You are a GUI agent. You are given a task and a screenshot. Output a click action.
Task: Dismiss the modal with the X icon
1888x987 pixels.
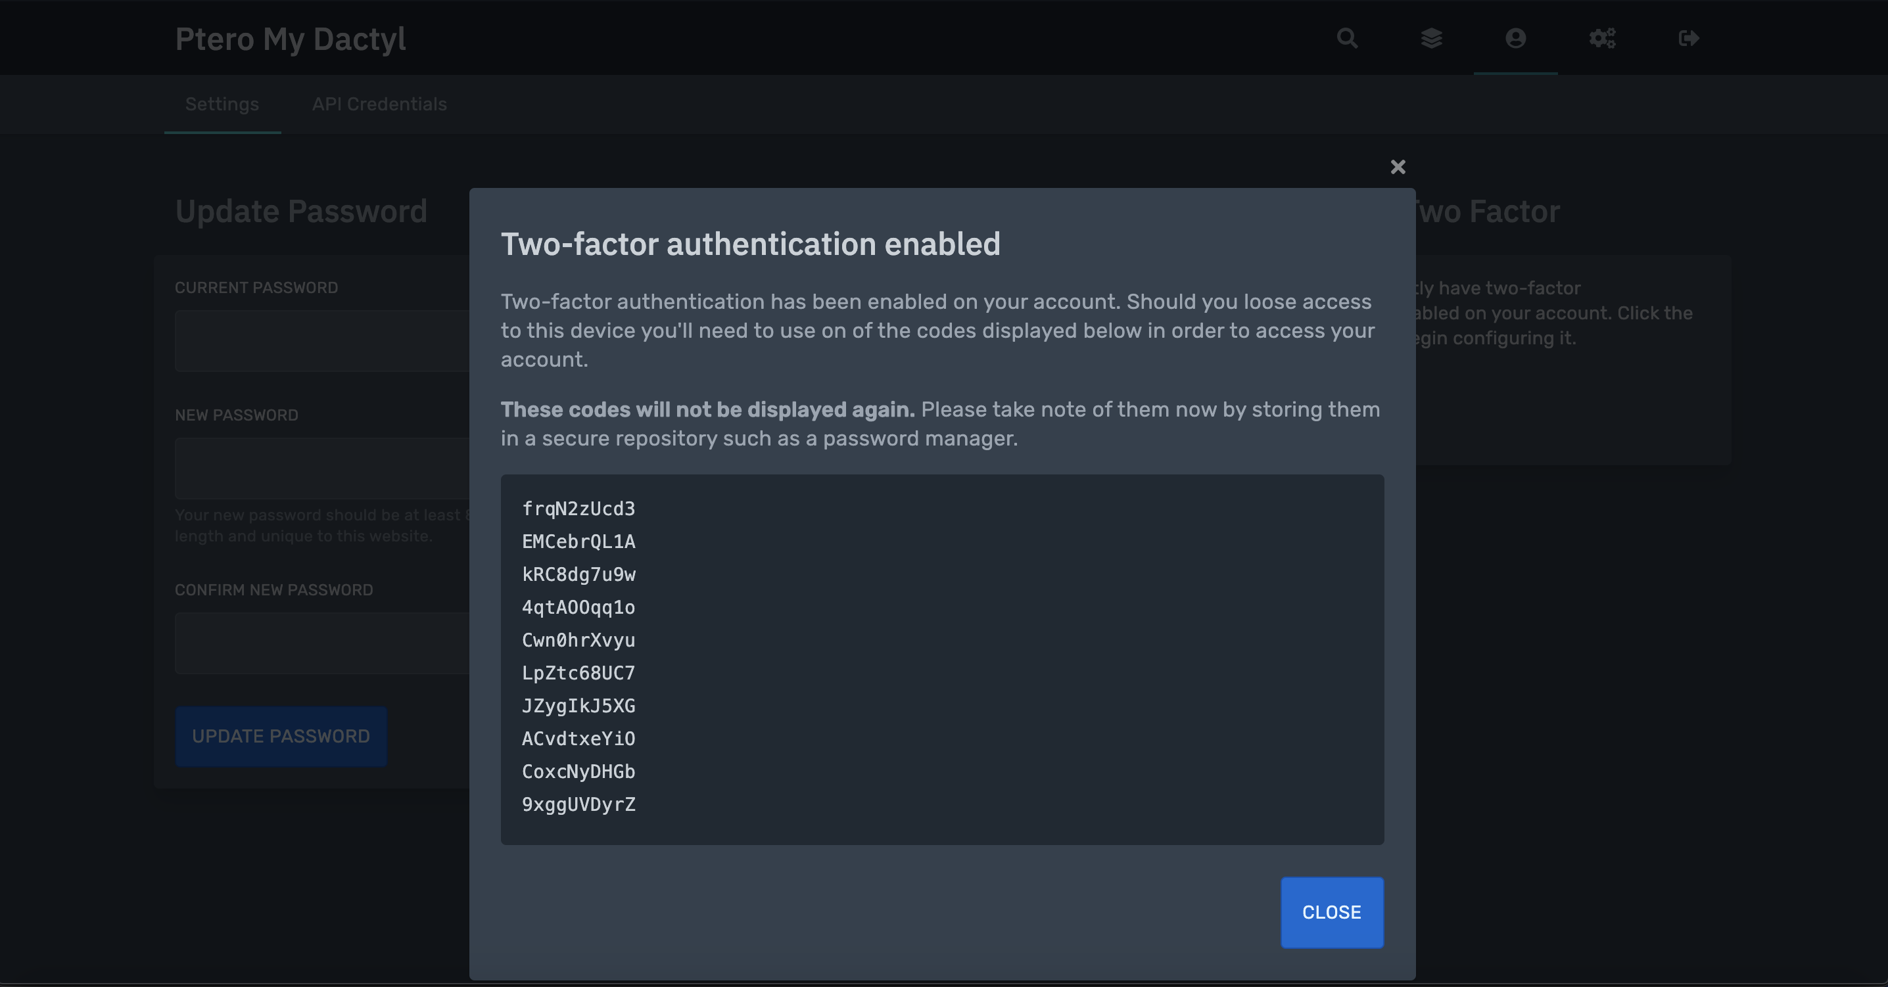(x=1398, y=167)
